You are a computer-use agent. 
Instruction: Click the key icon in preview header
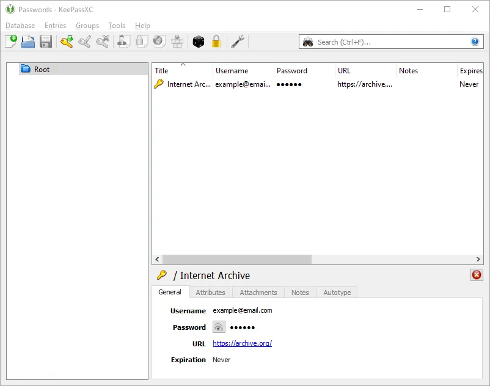coord(161,275)
